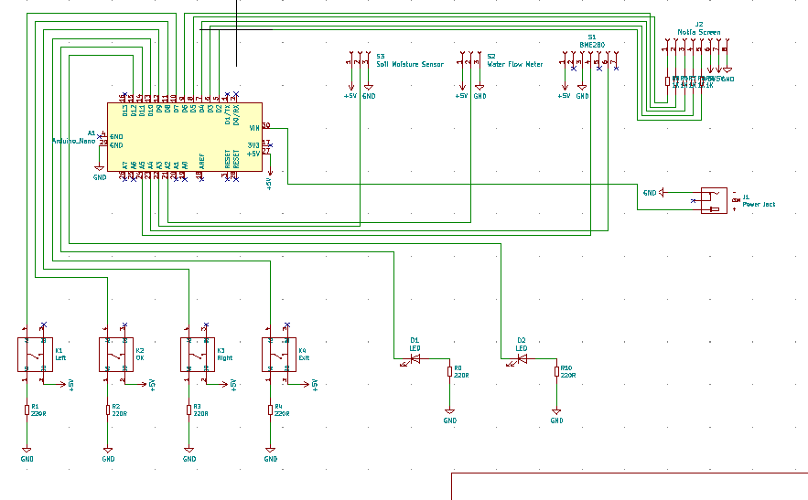Click the S3 Soil Moisture Sensor connector
Viewport: 808px width, 500px height.
pos(359,61)
